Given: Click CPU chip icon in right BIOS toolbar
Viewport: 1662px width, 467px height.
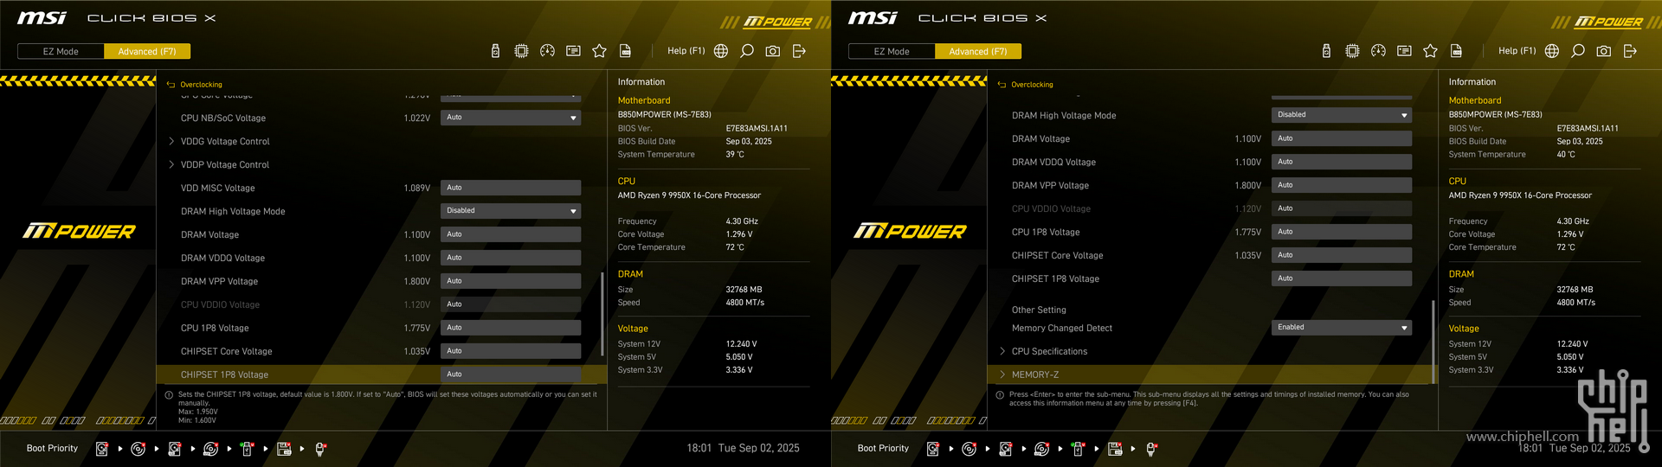Looking at the screenshot, I should coord(1352,51).
